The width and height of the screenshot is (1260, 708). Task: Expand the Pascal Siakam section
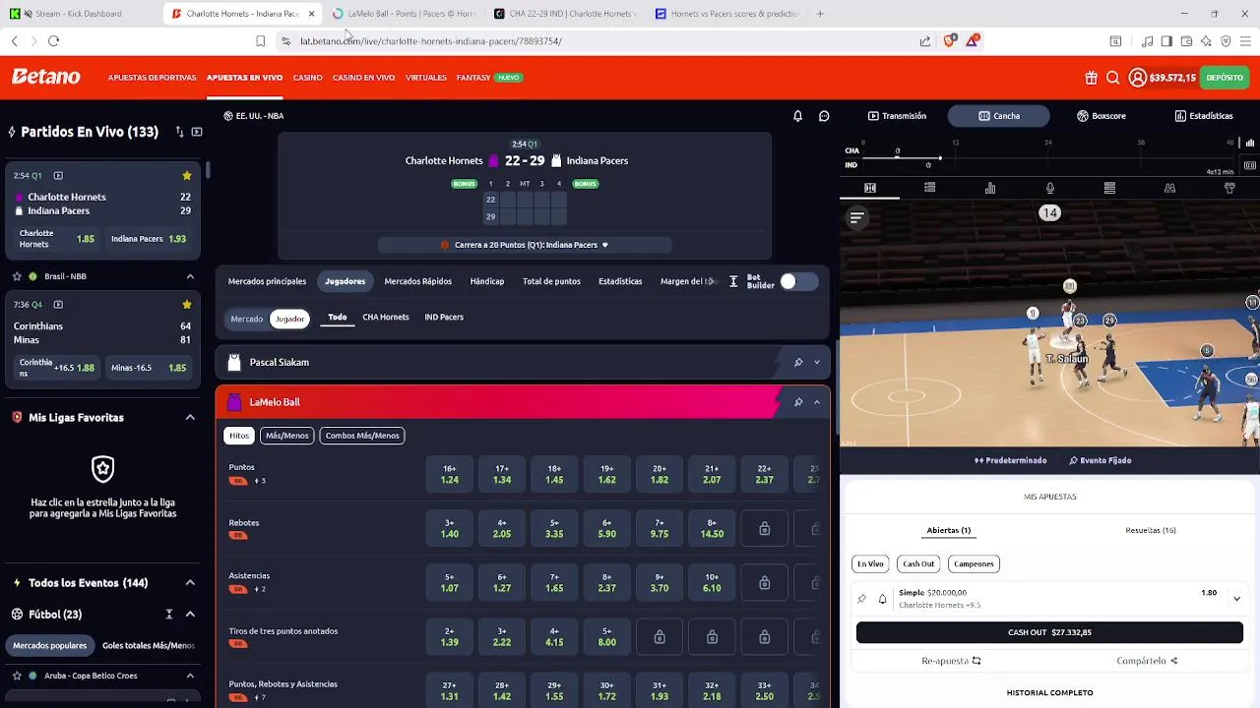tap(816, 363)
